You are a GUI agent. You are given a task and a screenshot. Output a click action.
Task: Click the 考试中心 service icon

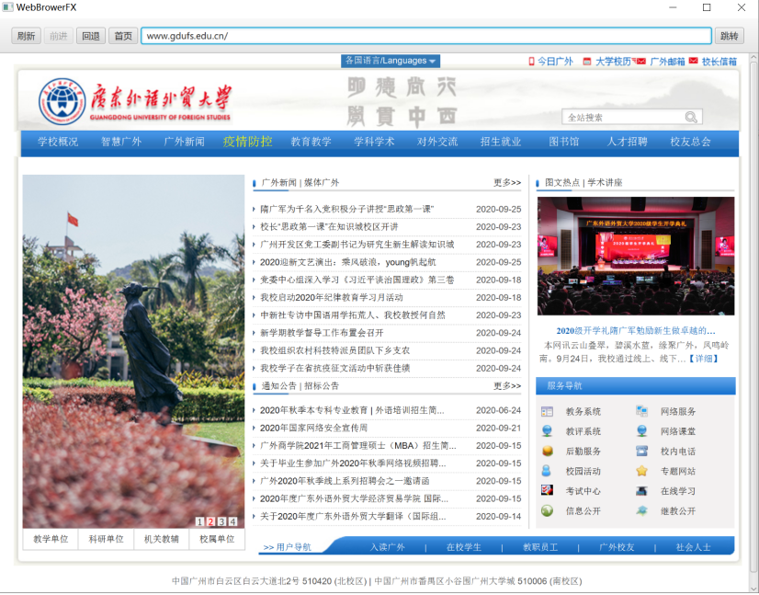(x=548, y=491)
